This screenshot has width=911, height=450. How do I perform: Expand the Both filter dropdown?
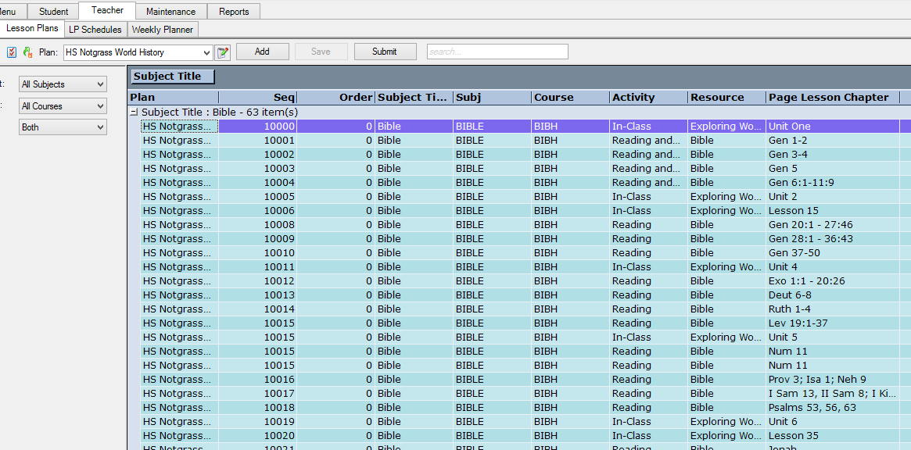[x=63, y=127]
